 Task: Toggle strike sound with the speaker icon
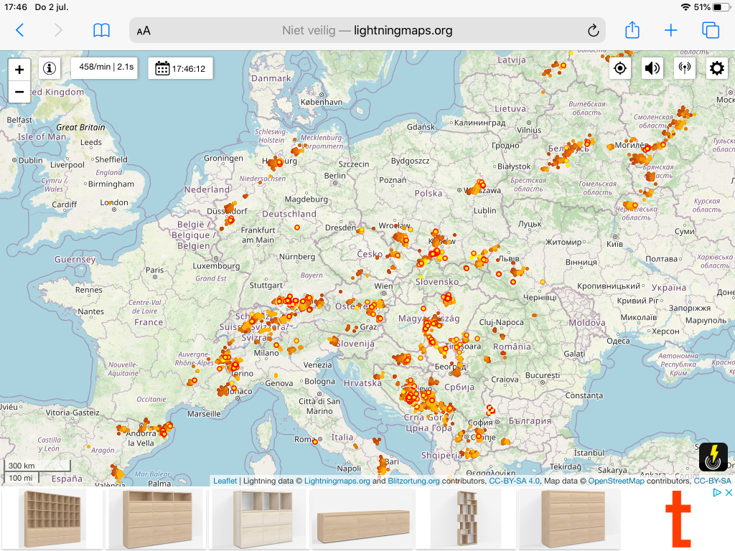pyautogui.click(x=652, y=68)
